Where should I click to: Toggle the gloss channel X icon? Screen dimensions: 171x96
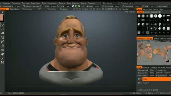click(79, 6)
